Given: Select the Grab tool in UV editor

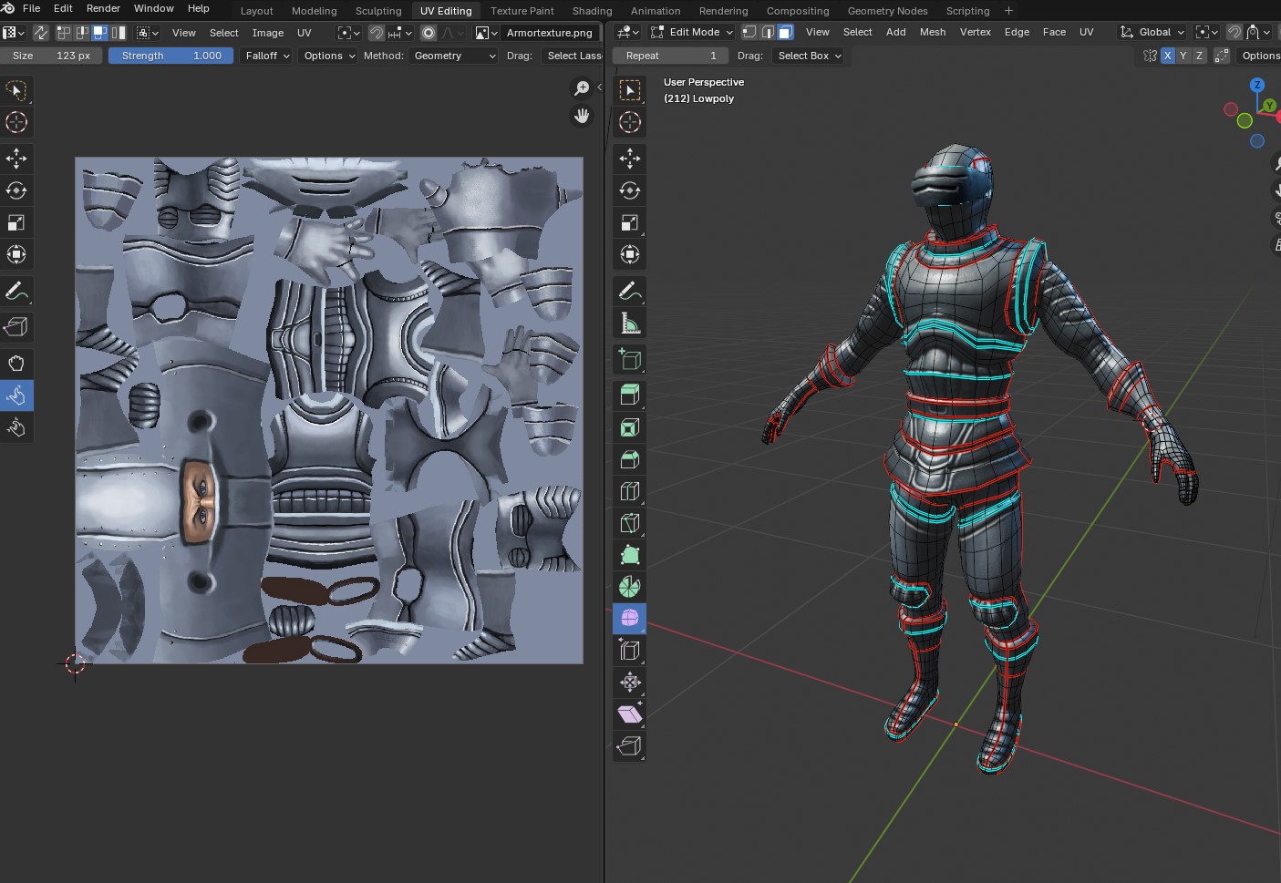Looking at the screenshot, I should tap(16, 364).
